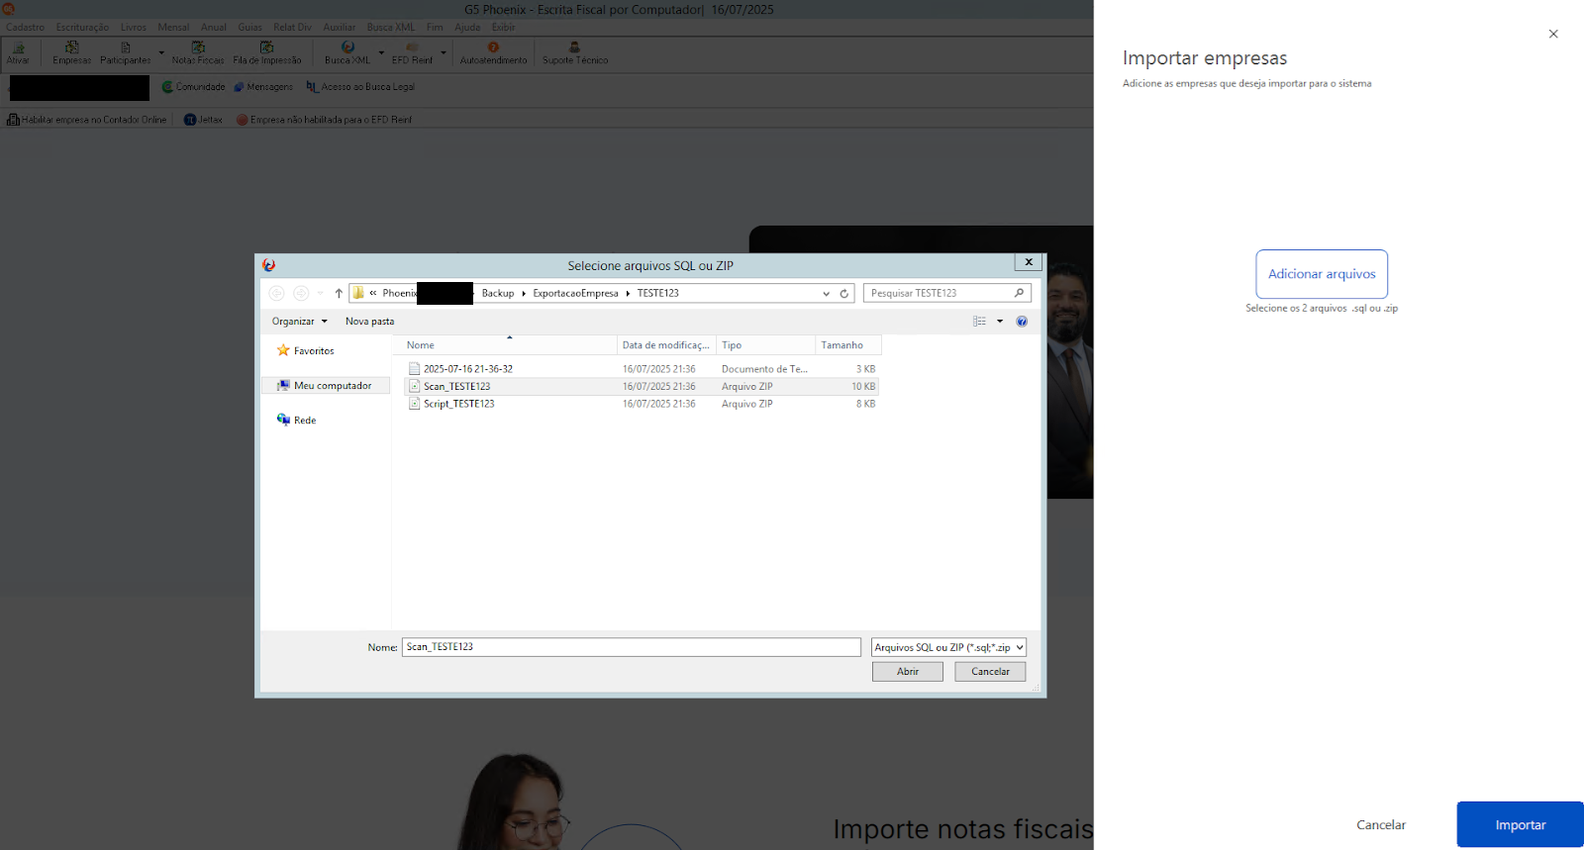Screen dimensions: 1584x850
Task: Click the search magnifier icon
Action: (x=1019, y=293)
